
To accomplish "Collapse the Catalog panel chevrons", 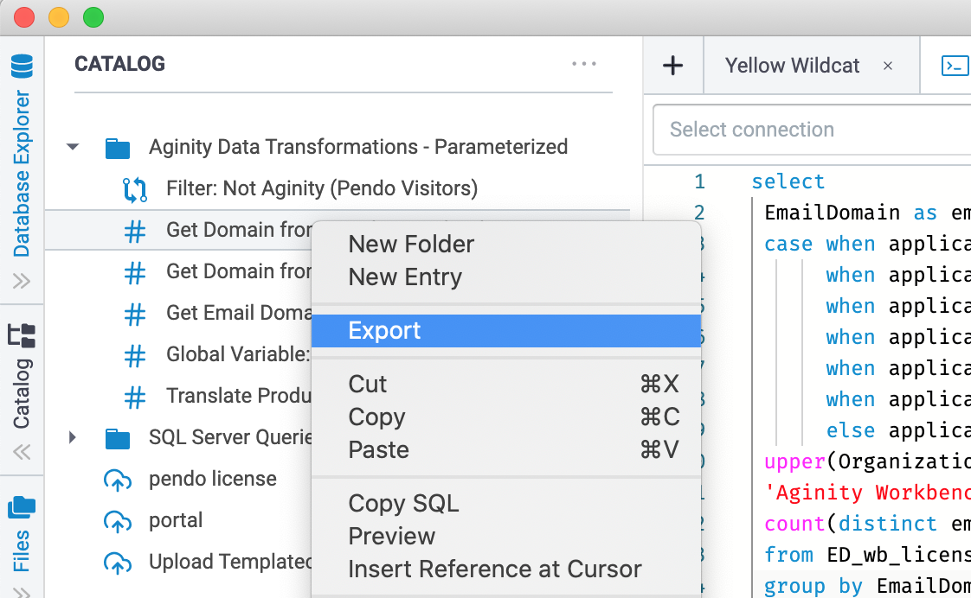I will 22,452.
